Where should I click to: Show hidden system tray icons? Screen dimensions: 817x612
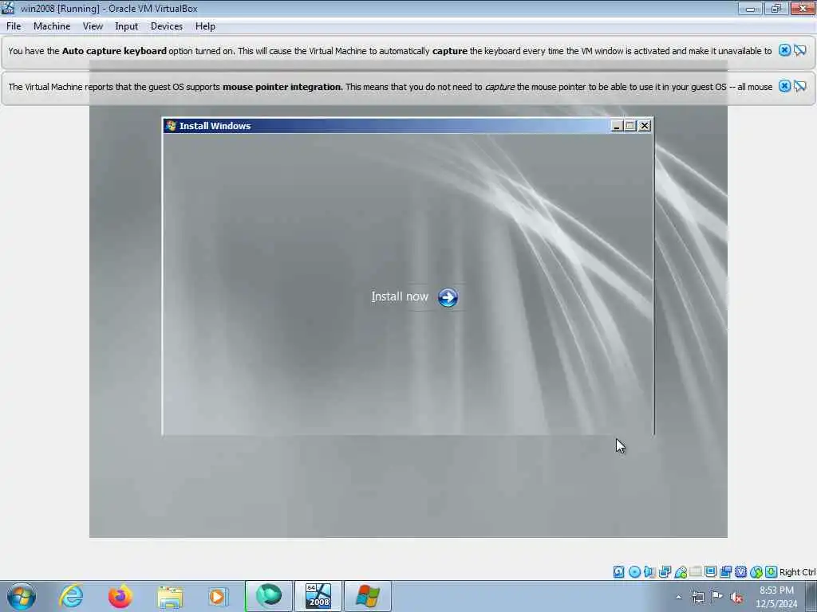[678, 598]
